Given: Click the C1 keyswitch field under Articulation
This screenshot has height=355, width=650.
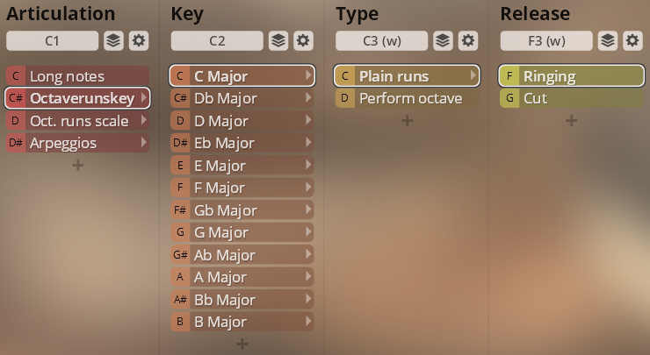Looking at the screenshot, I should (x=51, y=40).
